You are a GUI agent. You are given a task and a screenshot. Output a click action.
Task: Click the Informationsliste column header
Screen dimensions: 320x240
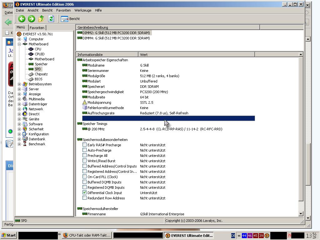[107, 54]
